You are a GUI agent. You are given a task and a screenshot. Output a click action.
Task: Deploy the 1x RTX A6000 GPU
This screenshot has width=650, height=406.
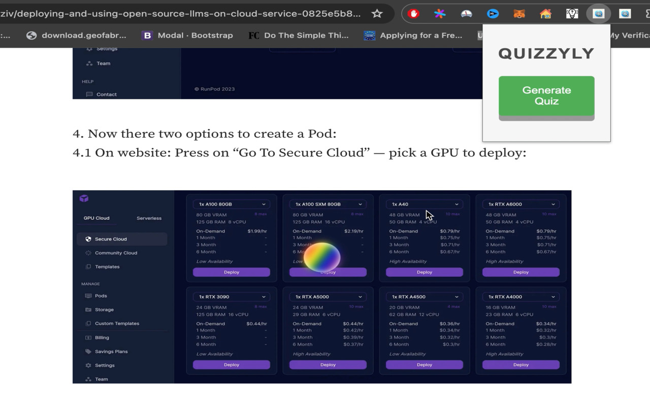[x=521, y=272]
